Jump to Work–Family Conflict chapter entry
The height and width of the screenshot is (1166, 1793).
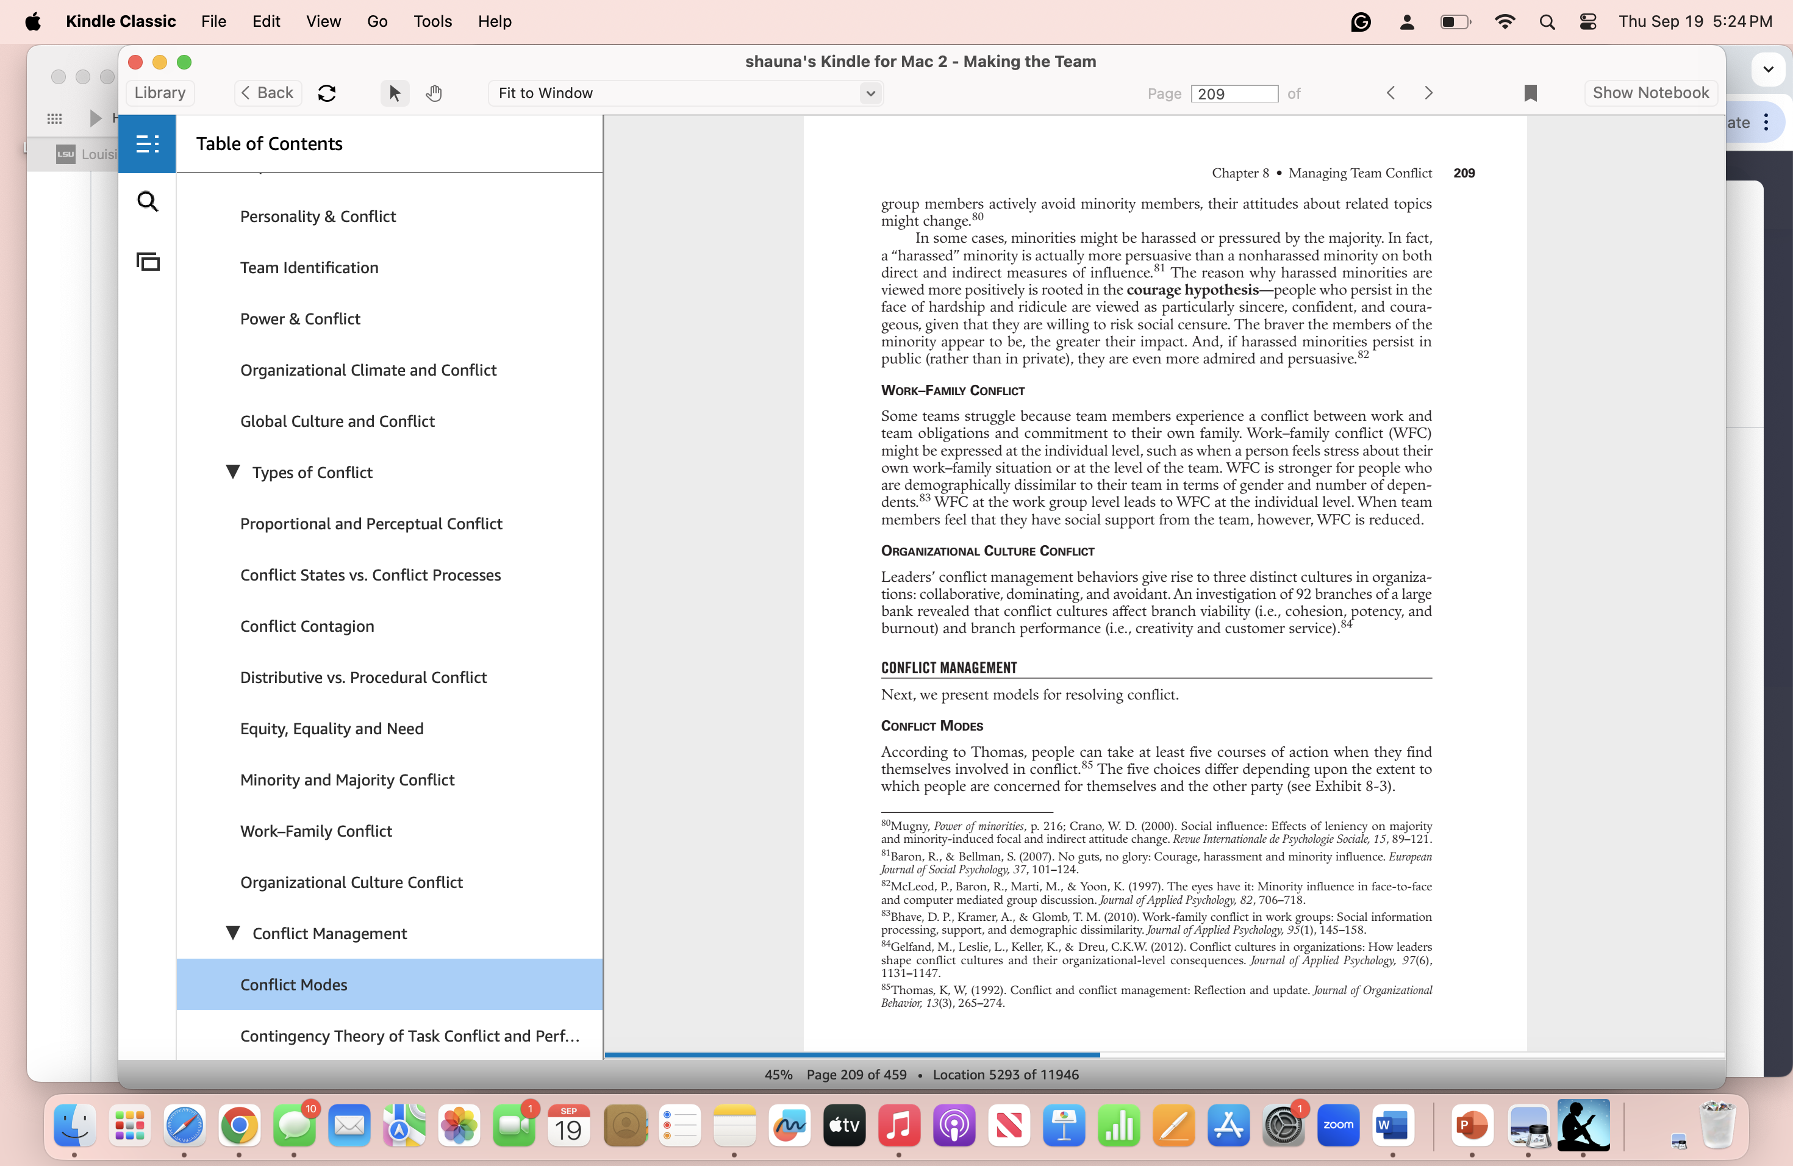pos(316,831)
